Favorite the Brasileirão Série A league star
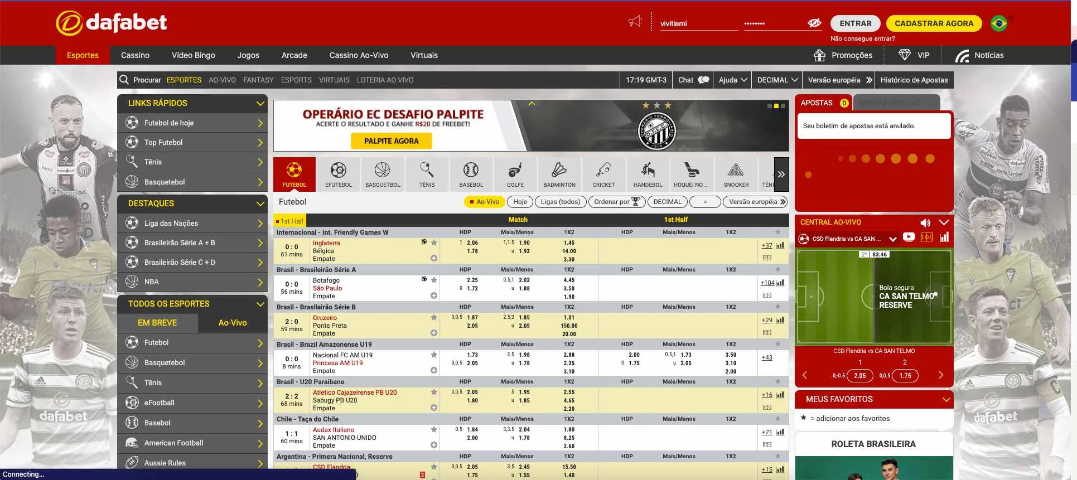 (777, 269)
